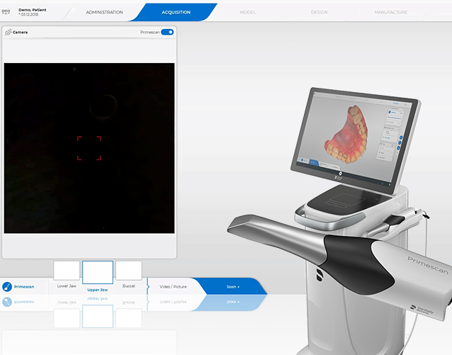Click the Camera panel title
The image size is (452, 355).
pyautogui.click(x=20, y=33)
